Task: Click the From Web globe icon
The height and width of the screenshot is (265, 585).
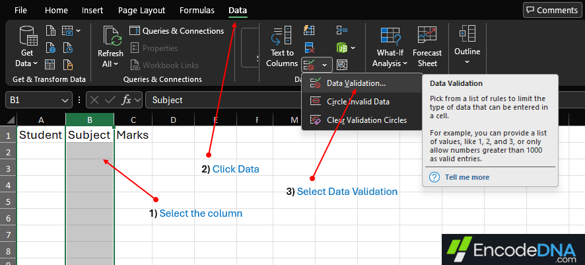Action: point(51,48)
